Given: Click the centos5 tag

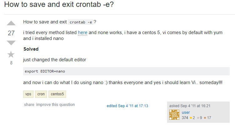Looking at the screenshot, I should 57,94.
